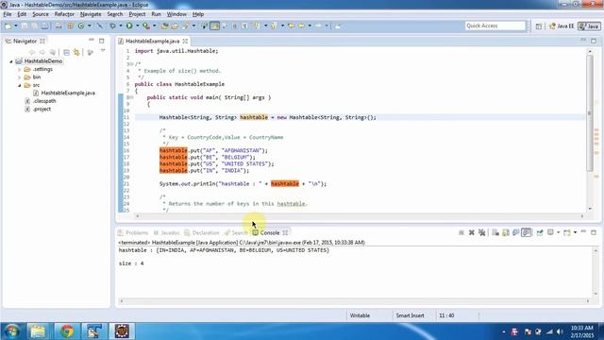
Task: Expand the bin folder
Action: click(19, 77)
